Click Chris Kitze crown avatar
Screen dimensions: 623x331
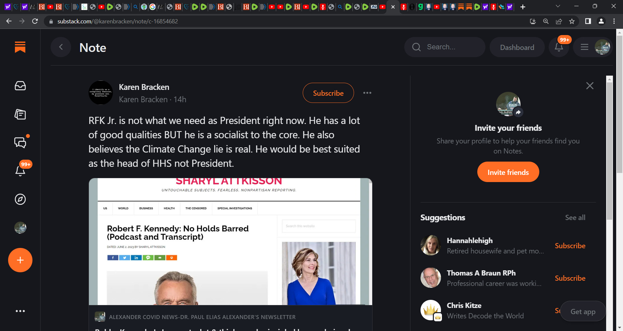[x=431, y=310]
